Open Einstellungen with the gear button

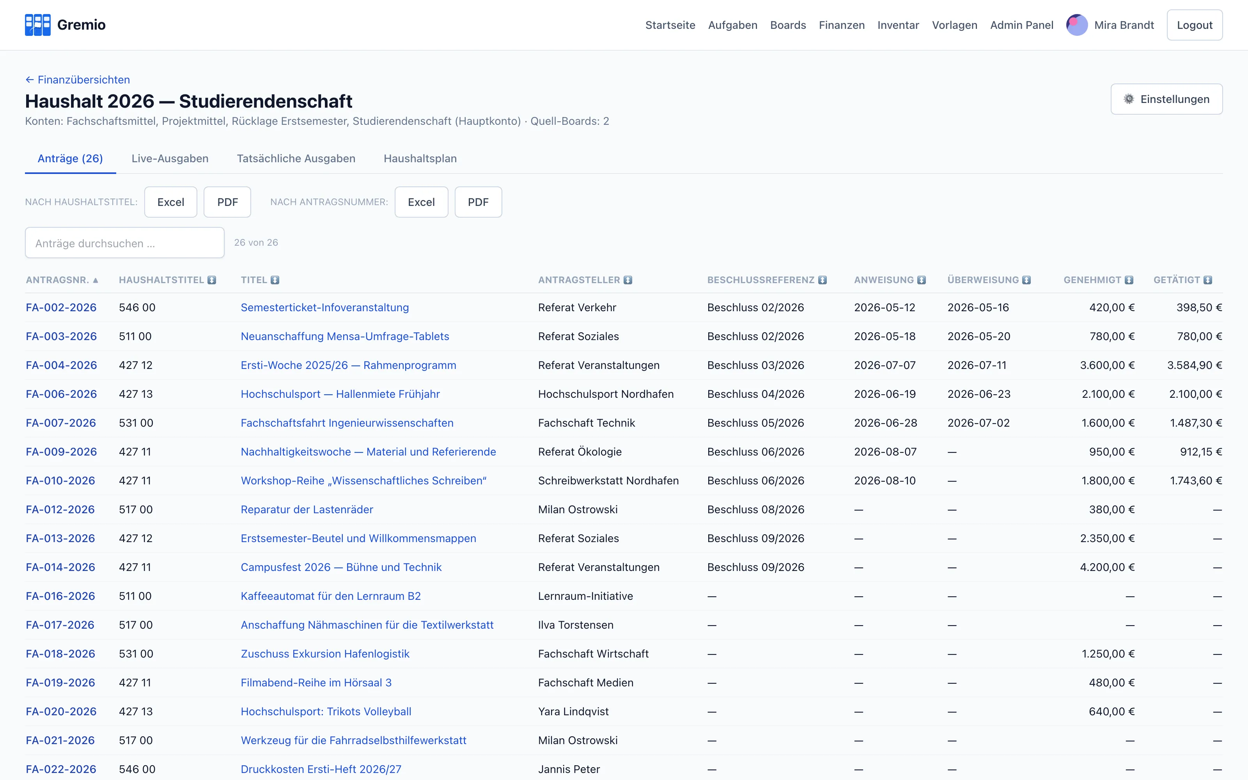point(1166,99)
